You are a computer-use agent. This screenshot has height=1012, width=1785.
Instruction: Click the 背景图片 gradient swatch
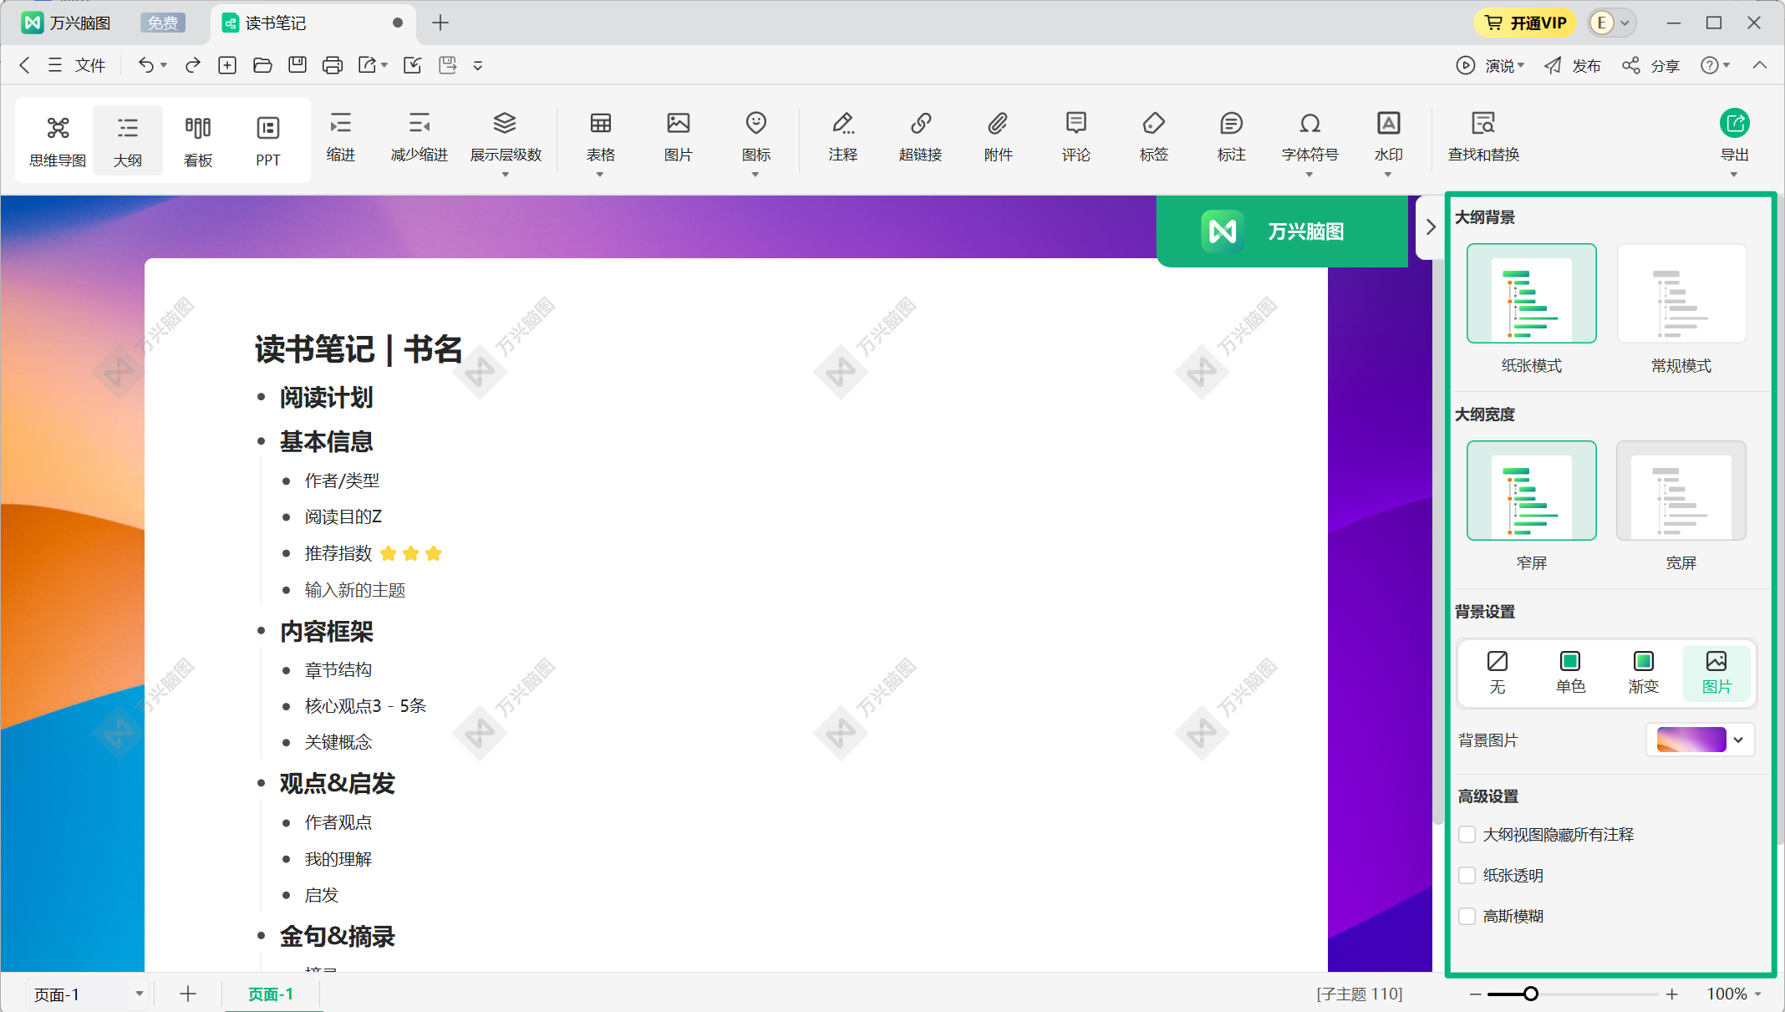1691,740
